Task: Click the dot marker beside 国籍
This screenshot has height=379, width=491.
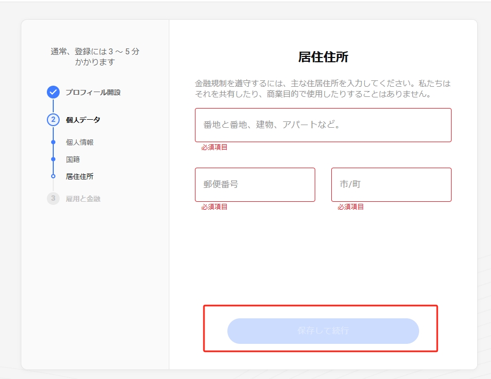Action: 53,159
